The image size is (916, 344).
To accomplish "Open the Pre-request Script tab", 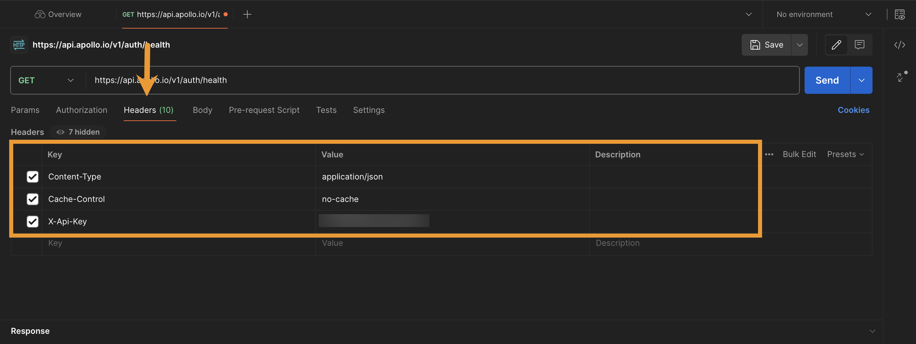I will click(264, 110).
